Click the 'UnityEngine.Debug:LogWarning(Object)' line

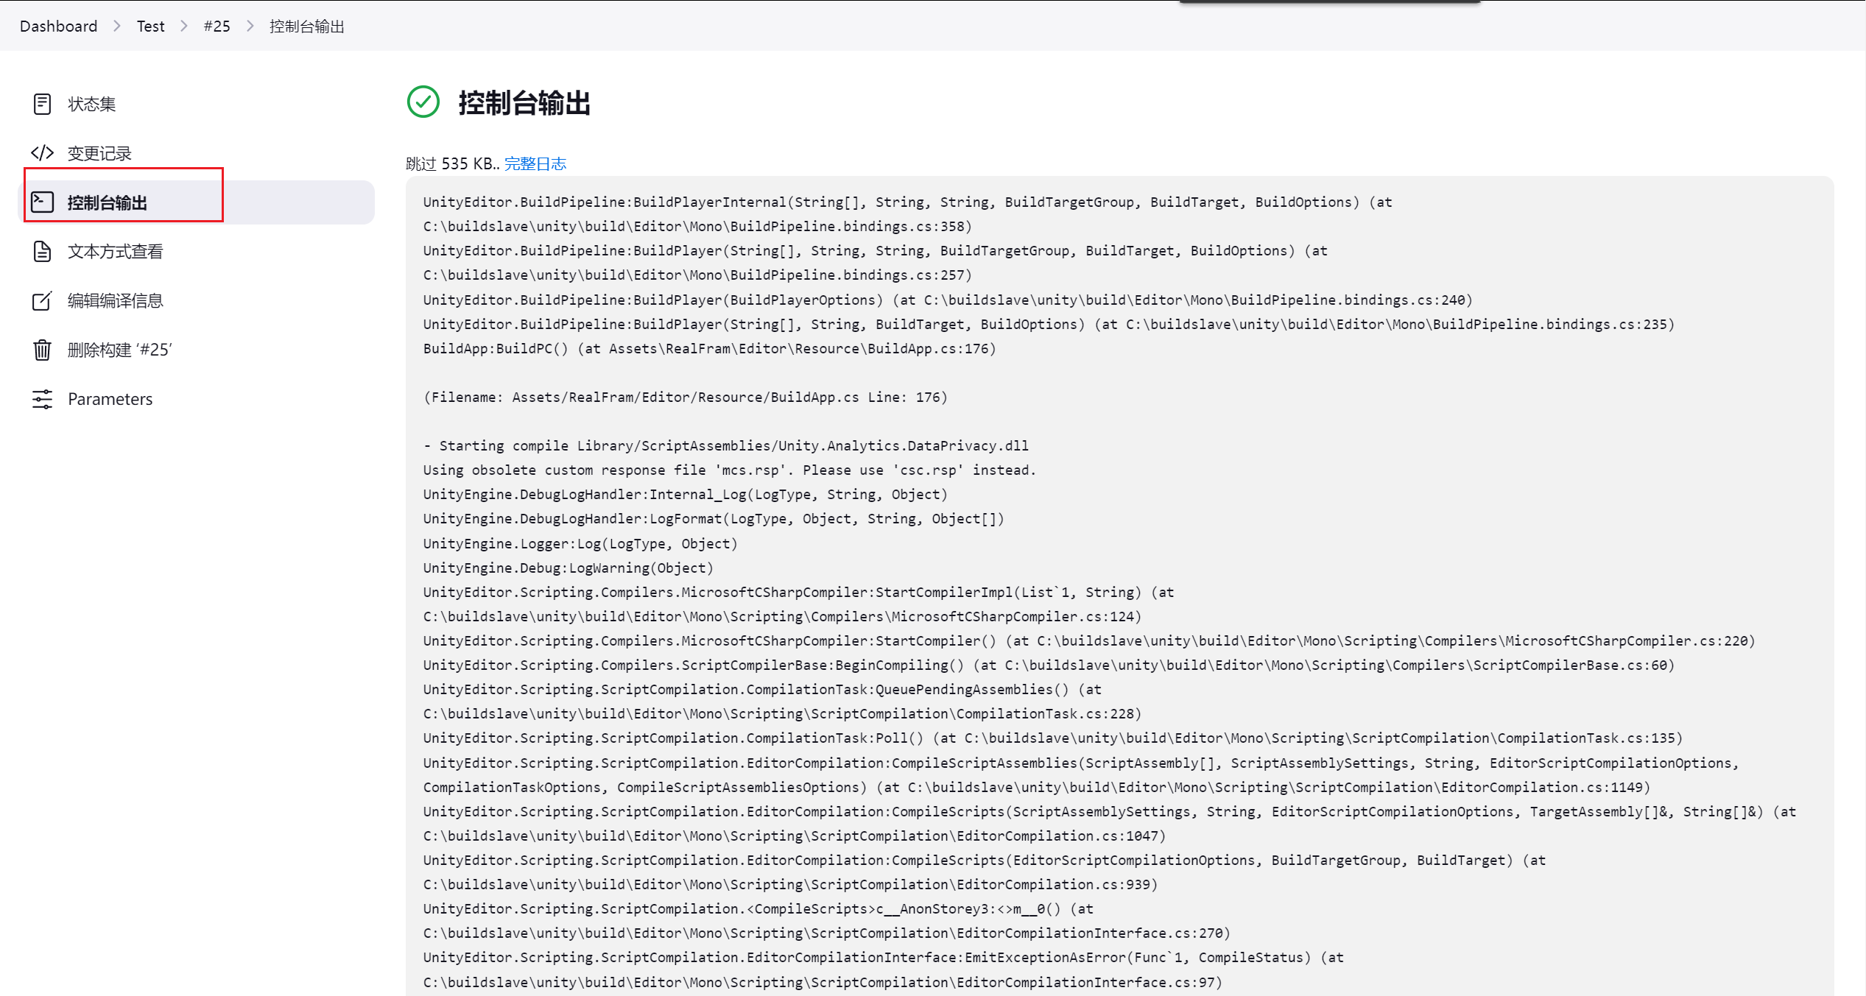pyautogui.click(x=568, y=568)
